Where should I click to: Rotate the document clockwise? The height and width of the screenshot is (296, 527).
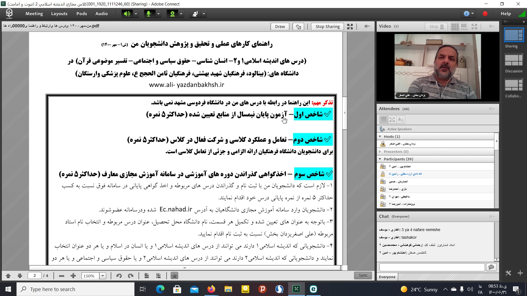131,276
